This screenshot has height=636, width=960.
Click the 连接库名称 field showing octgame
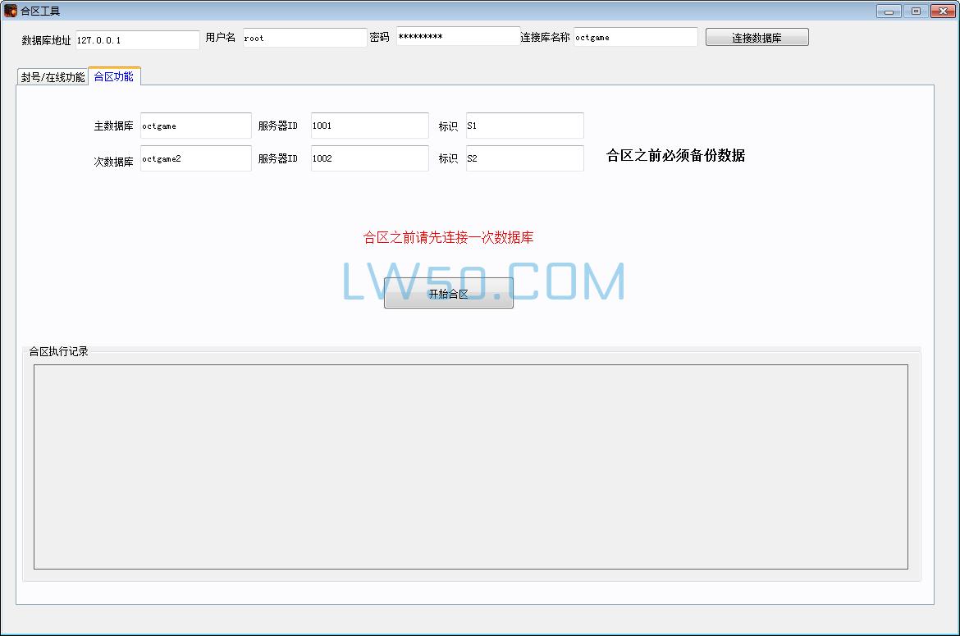coord(636,37)
